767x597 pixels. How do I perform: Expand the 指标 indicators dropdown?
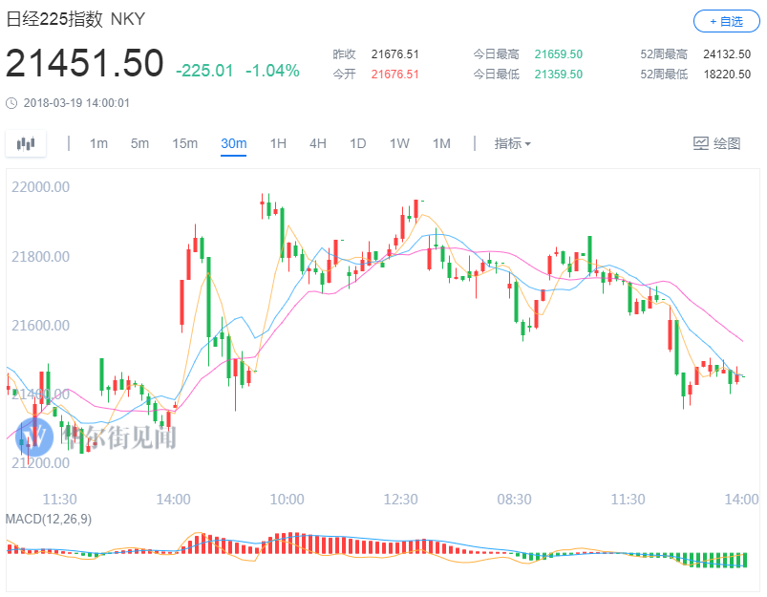point(512,143)
